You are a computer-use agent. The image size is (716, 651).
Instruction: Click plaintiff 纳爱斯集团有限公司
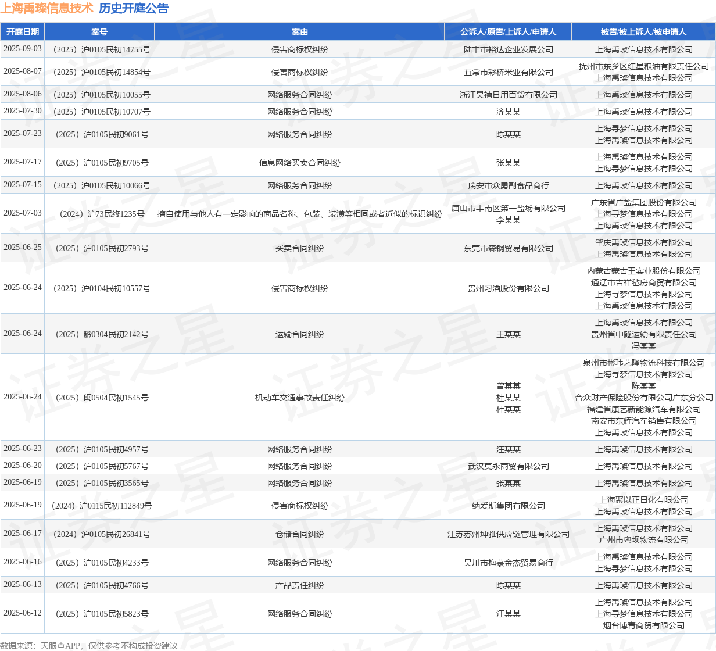(x=509, y=506)
